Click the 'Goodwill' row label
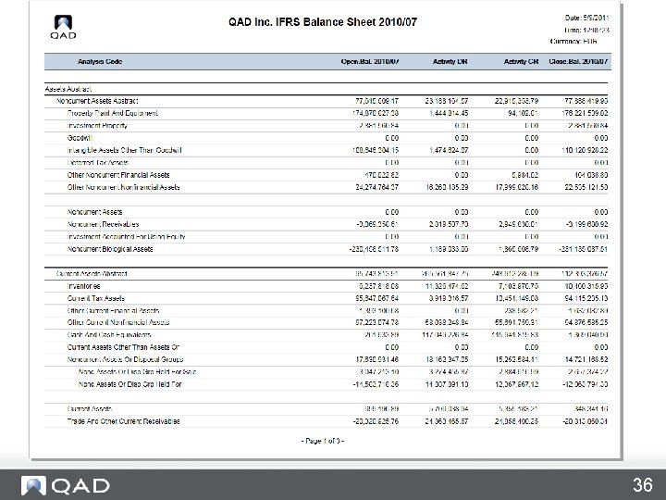Screen dimensions: 666x500 80,138
